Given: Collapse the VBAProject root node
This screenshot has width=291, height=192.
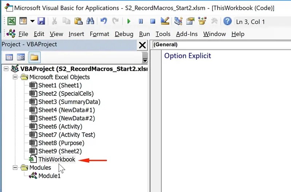Looking at the screenshot, I should tap(6, 69).
